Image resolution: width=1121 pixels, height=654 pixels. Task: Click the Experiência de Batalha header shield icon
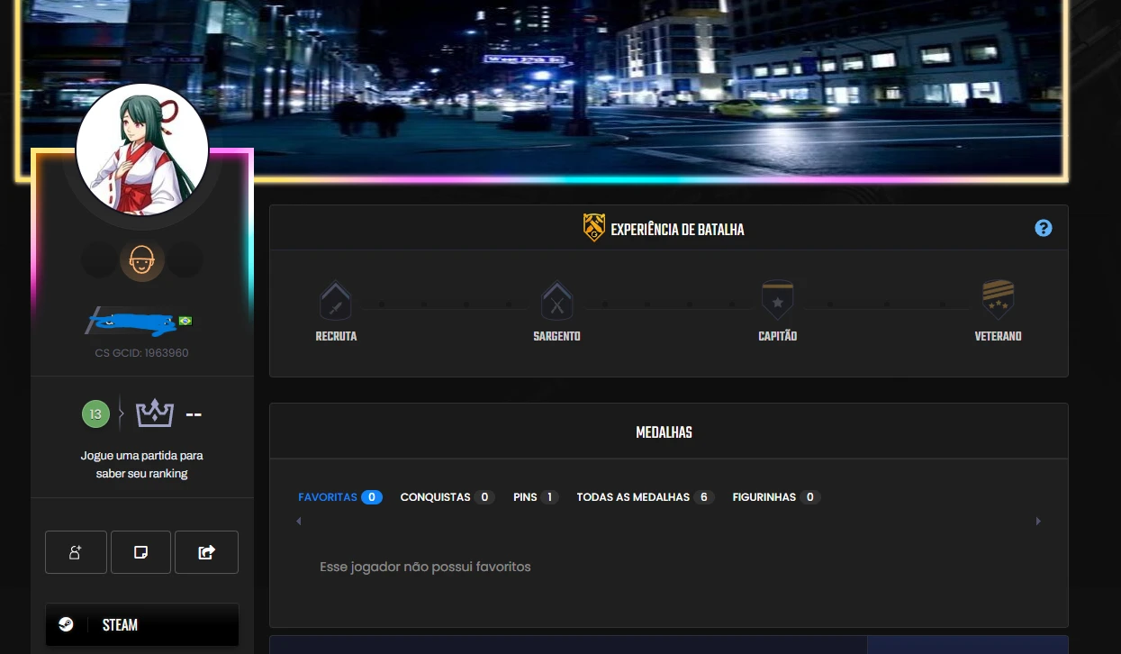point(594,227)
